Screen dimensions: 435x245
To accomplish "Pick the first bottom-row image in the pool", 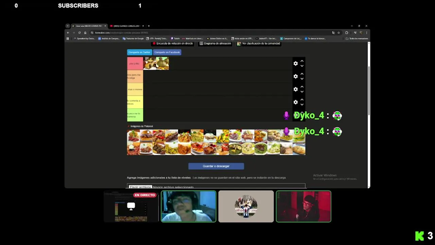I will (x=133, y=149).
